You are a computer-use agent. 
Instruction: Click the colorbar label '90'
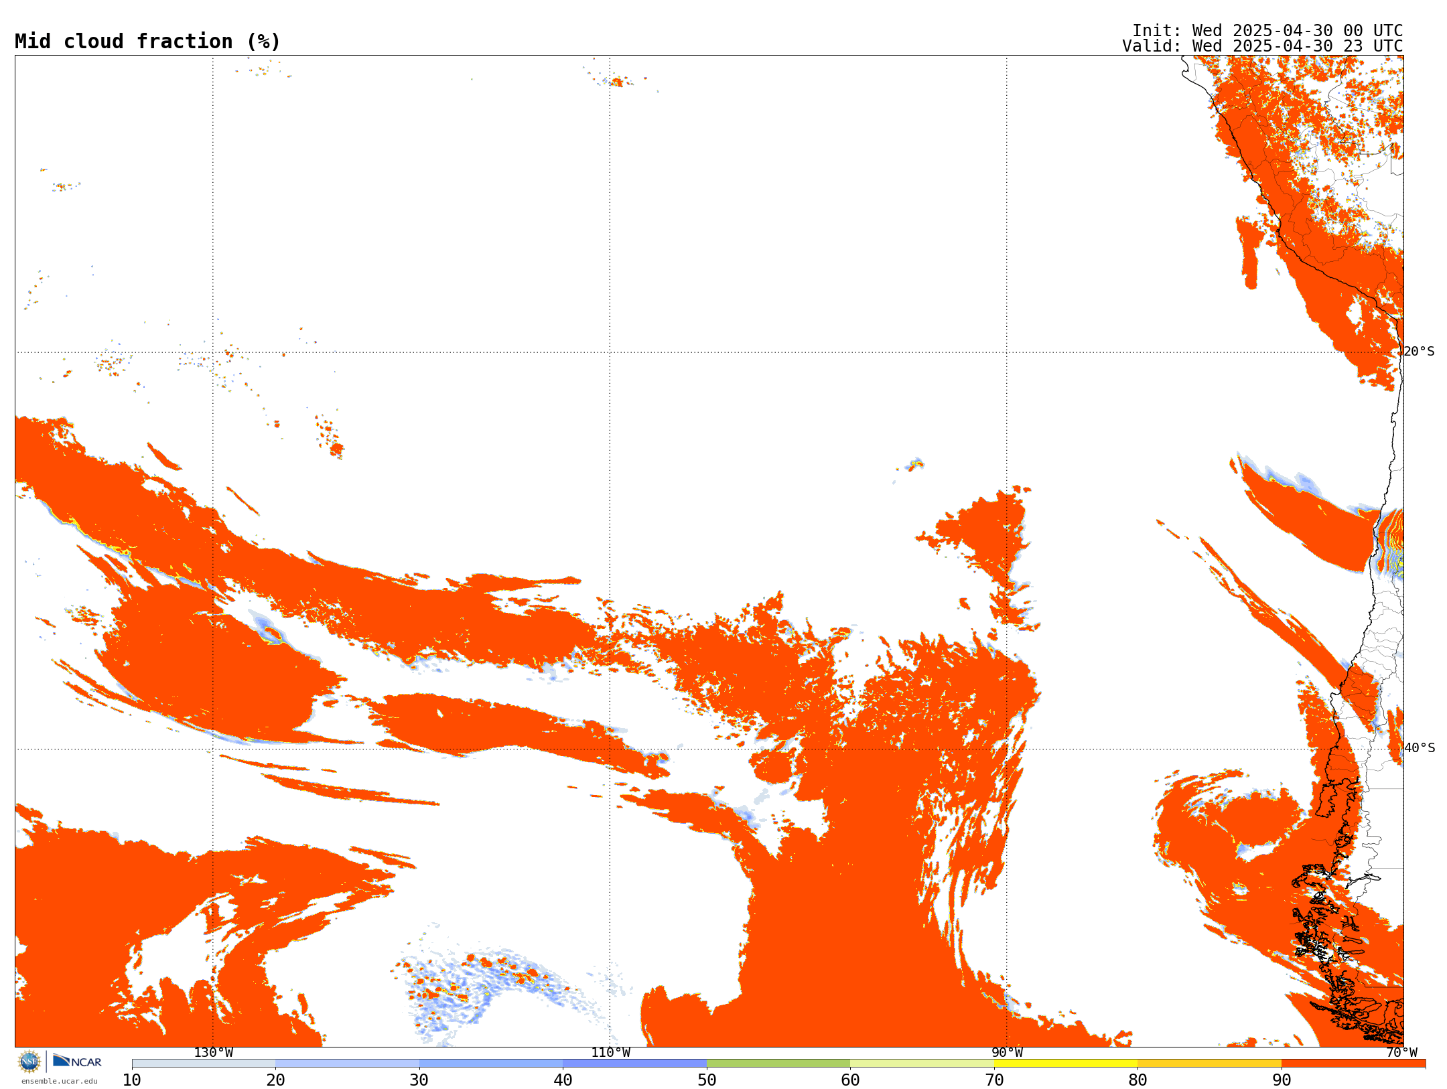[1282, 1080]
